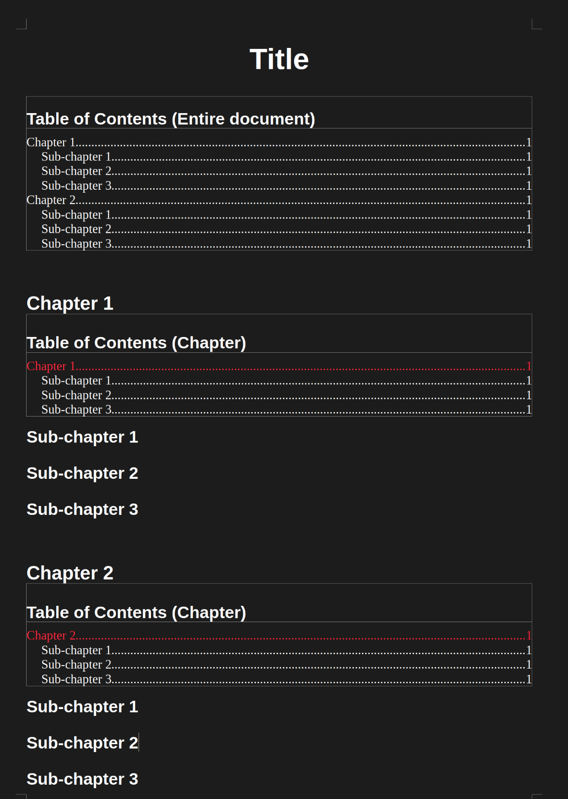Click "Table of Contents (Chapter)" heading under Chapter 2
This screenshot has width=568, height=799.
tap(136, 613)
